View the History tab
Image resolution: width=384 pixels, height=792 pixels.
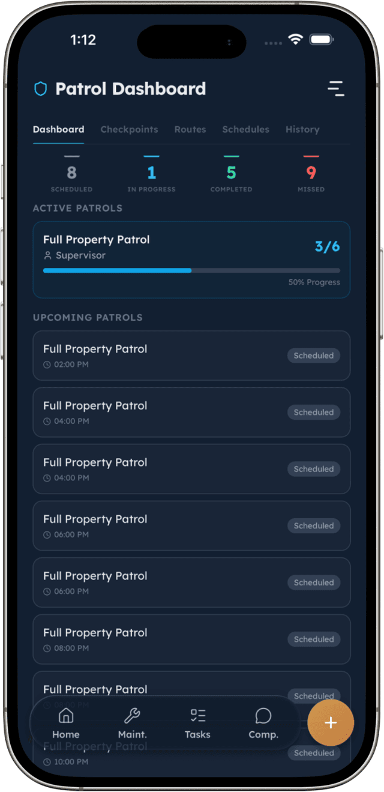coord(302,129)
